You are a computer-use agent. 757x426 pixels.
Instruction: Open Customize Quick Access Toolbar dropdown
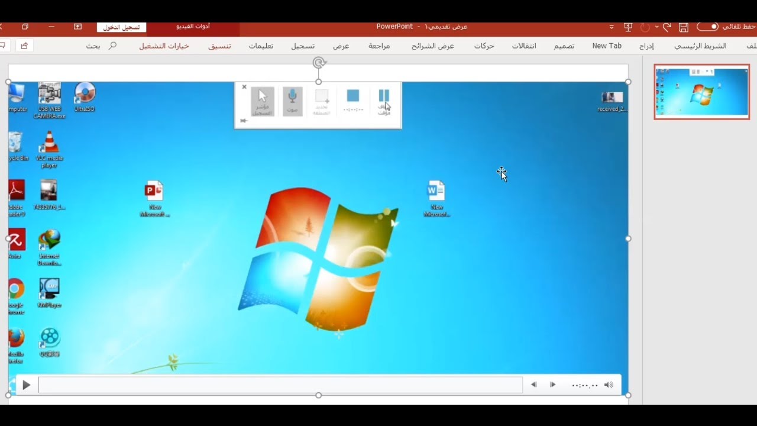tap(612, 27)
